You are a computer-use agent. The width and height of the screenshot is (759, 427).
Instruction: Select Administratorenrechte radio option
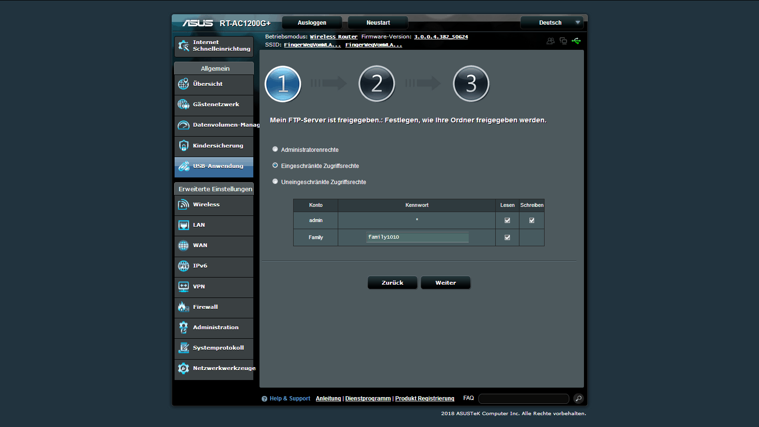(x=275, y=149)
